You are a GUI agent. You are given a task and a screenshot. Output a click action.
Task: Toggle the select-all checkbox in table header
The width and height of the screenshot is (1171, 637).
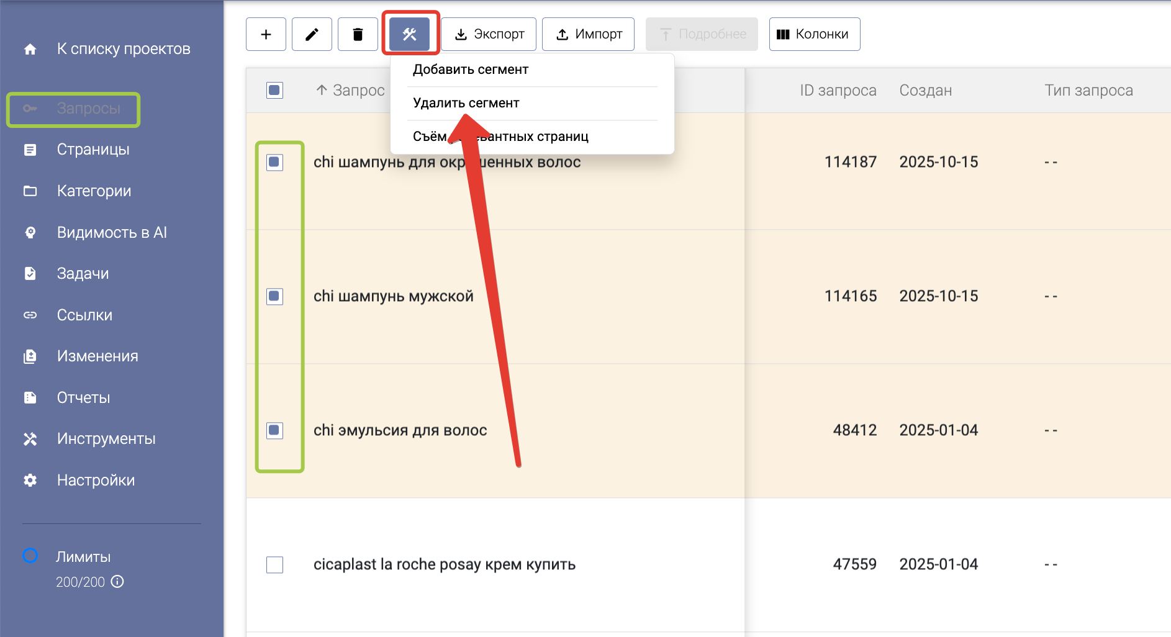[x=274, y=91]
